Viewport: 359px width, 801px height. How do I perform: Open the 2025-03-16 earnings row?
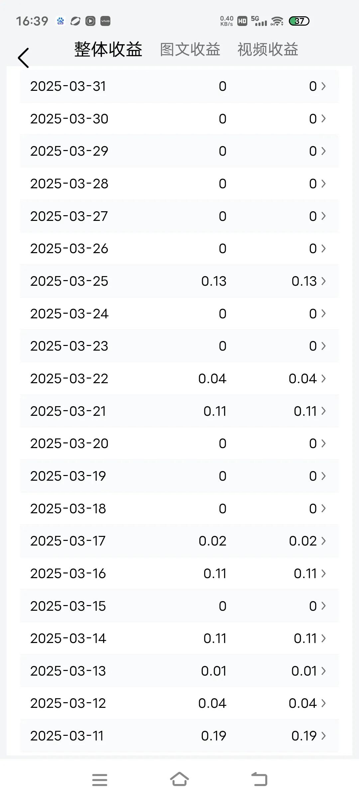tap(179, 573)
